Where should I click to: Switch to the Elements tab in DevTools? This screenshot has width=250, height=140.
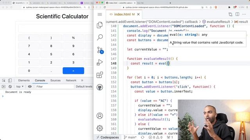coord(24,80)
